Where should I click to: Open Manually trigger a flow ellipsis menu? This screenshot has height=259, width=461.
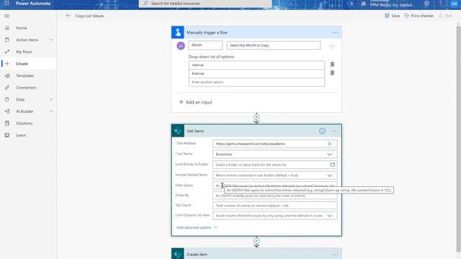point(335,32)
